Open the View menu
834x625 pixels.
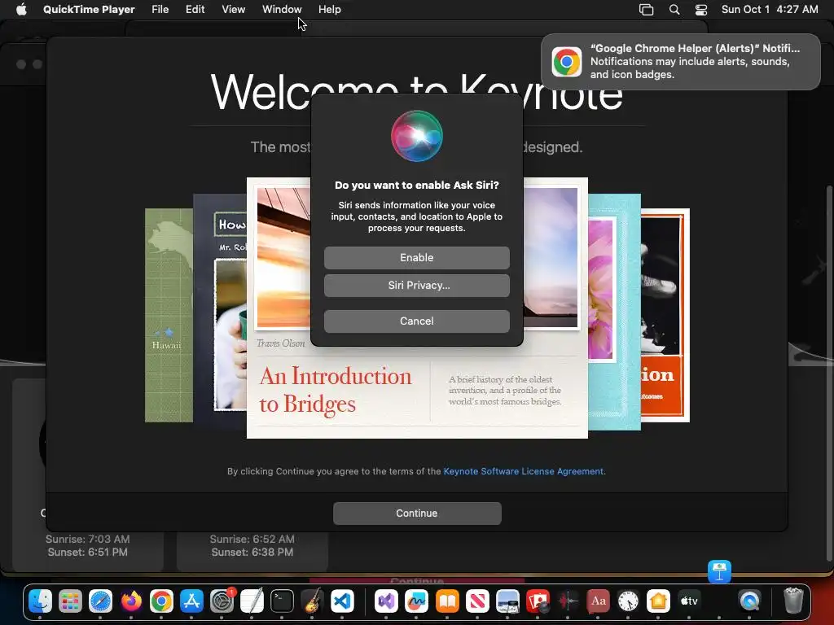click(x=234, y=10)
